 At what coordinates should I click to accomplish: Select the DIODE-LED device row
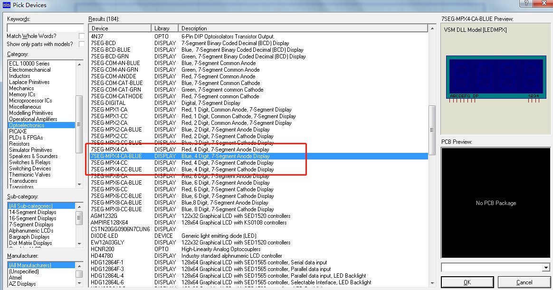tap(106, 236)
